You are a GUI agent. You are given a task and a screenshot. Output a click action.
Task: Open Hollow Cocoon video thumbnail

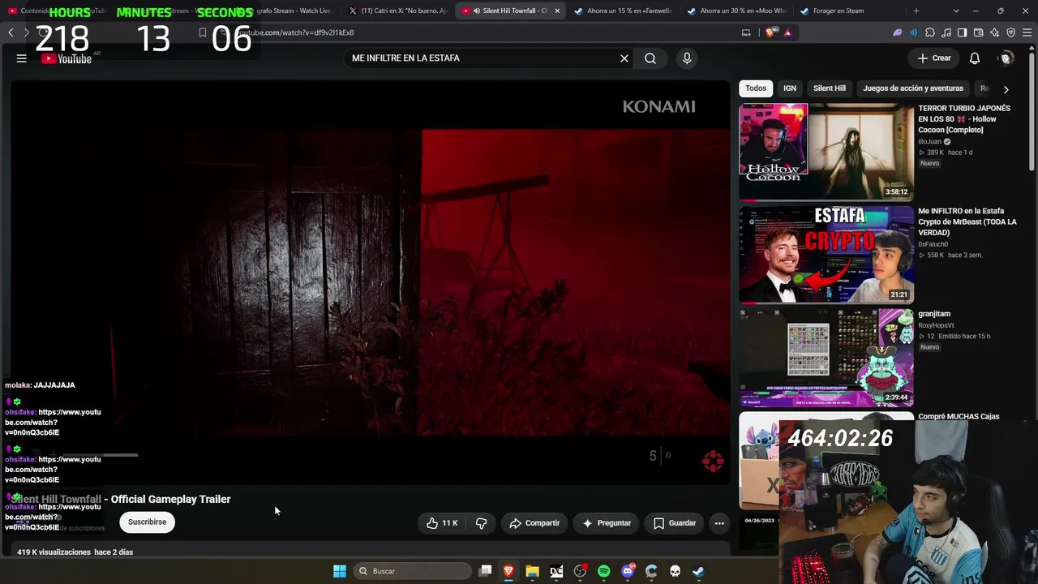tap(826, 152)
